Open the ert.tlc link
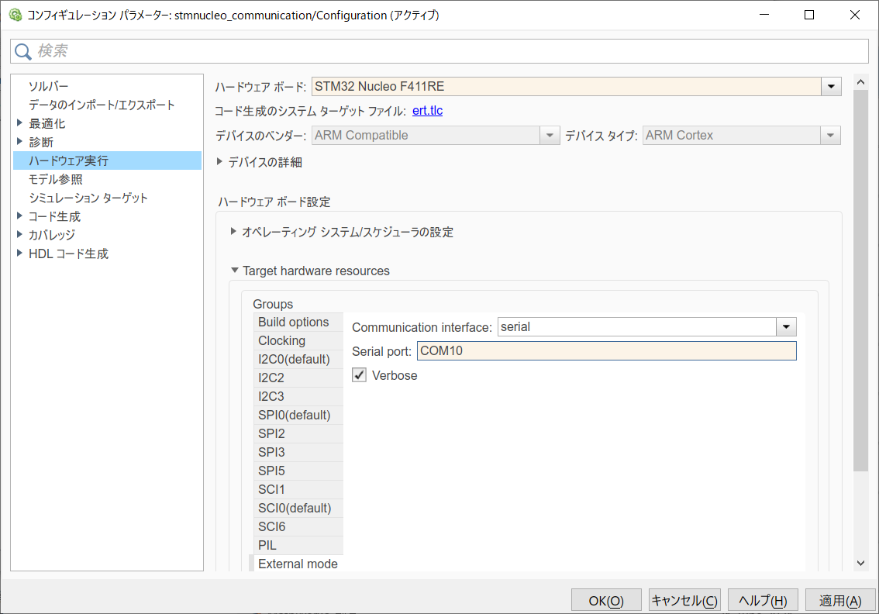This screenshot has width=879, height=614. (x=427, y=110)
